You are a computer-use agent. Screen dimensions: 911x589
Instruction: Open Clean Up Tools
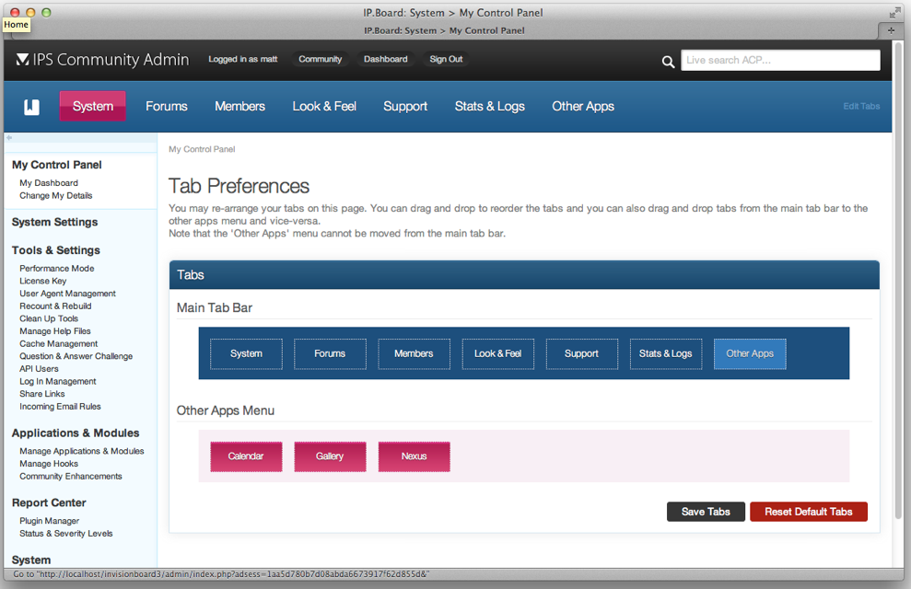coord(49,318)
